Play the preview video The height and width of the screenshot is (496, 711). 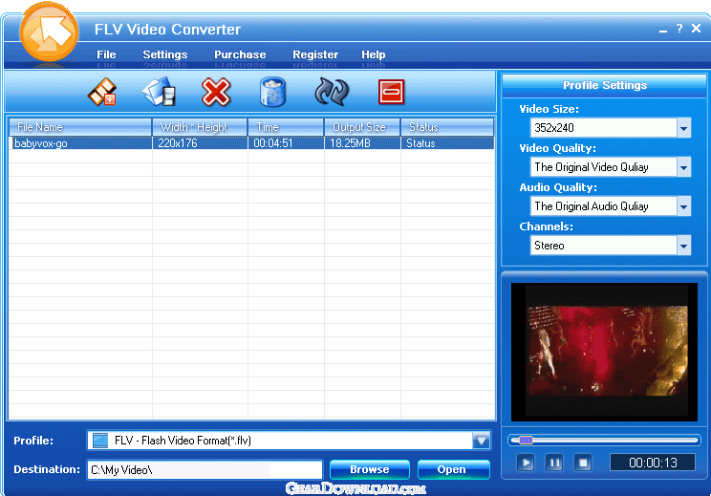coord(526,463)
